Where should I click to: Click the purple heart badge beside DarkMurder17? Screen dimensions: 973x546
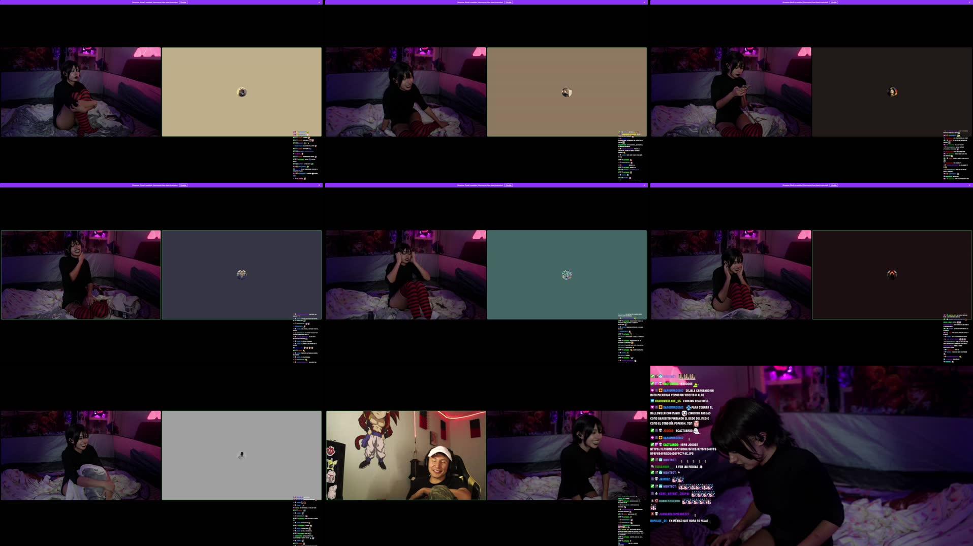coord(652,391)
